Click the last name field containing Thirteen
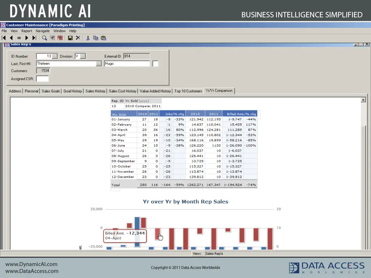This screenshot has height=278, width=371. coord(66,64)
